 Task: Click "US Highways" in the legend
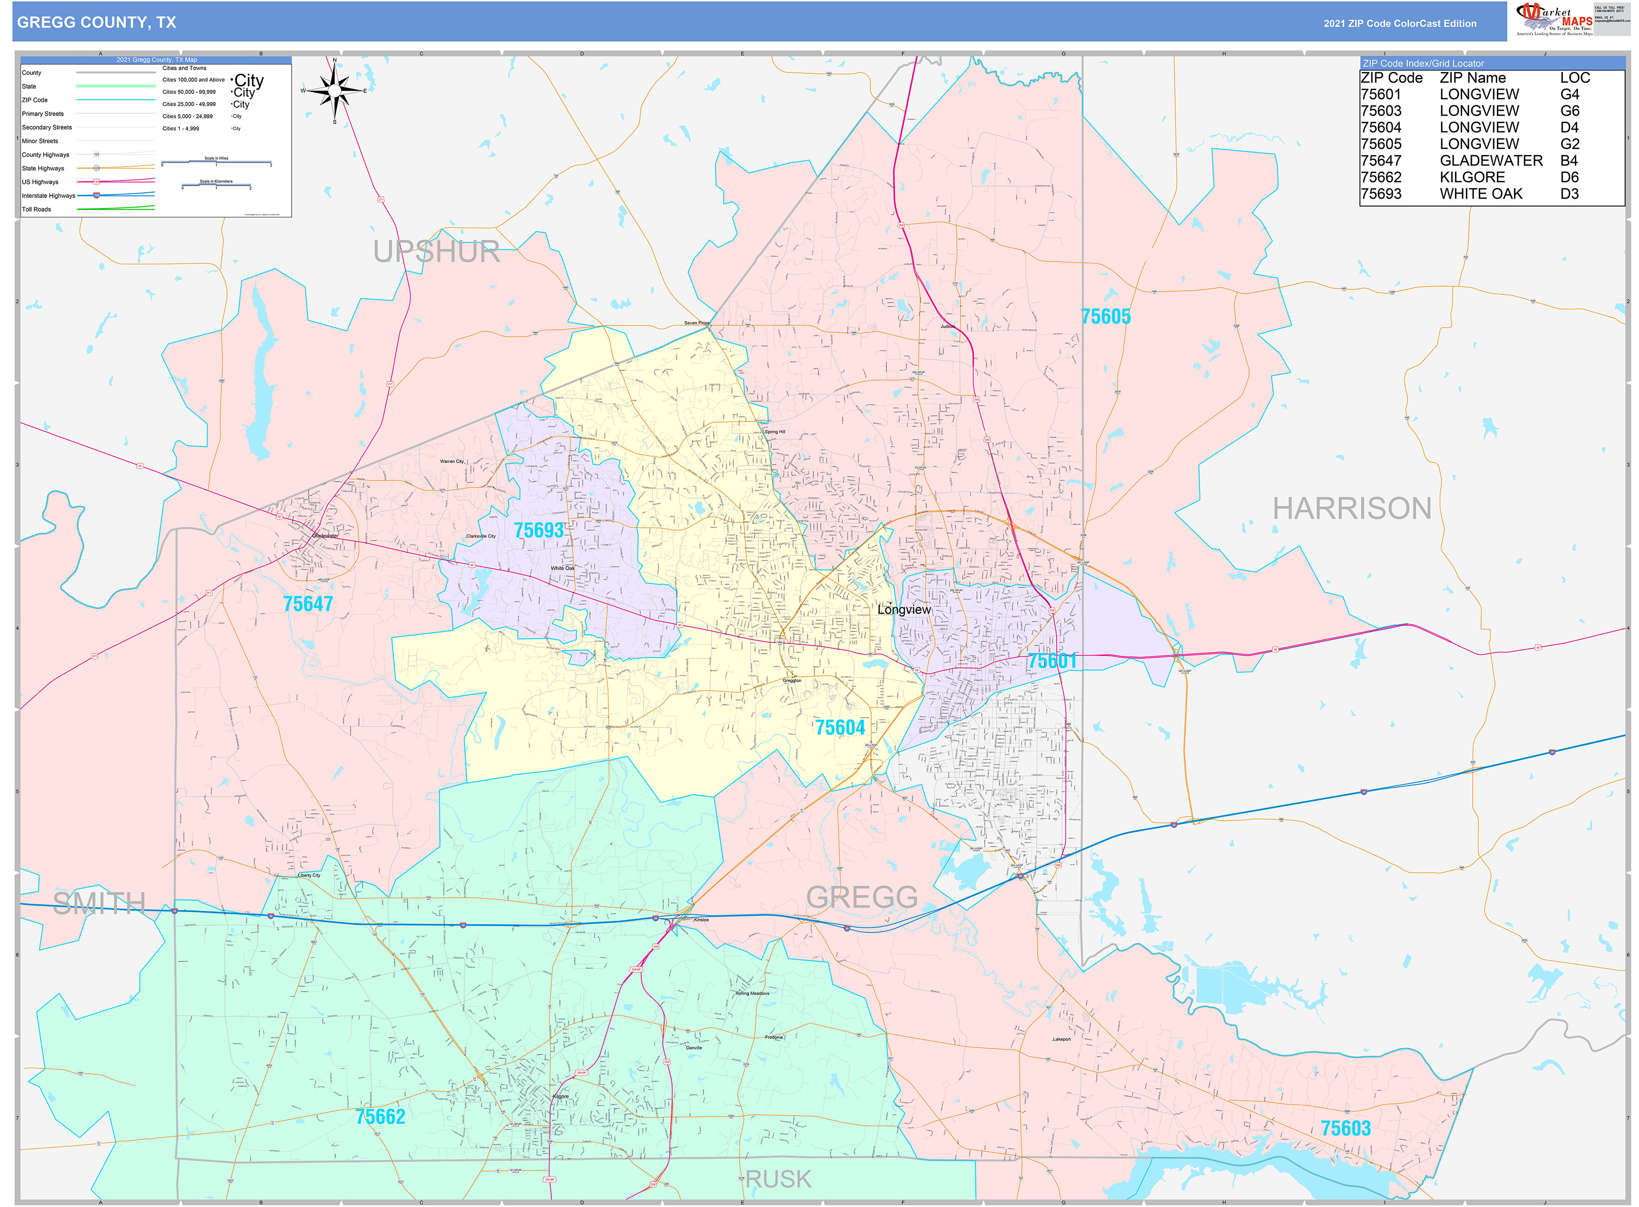coord(40,182)
